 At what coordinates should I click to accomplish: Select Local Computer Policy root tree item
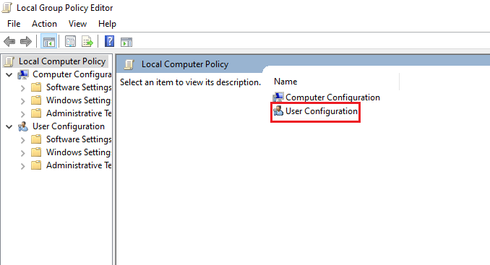coord(56,61)
